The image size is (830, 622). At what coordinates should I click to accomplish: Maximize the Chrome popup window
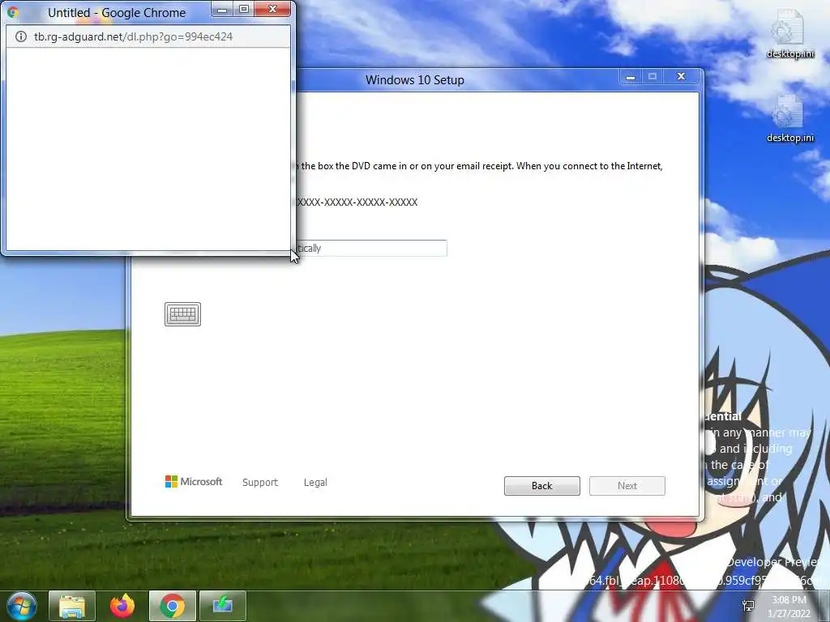pos(243,9)
